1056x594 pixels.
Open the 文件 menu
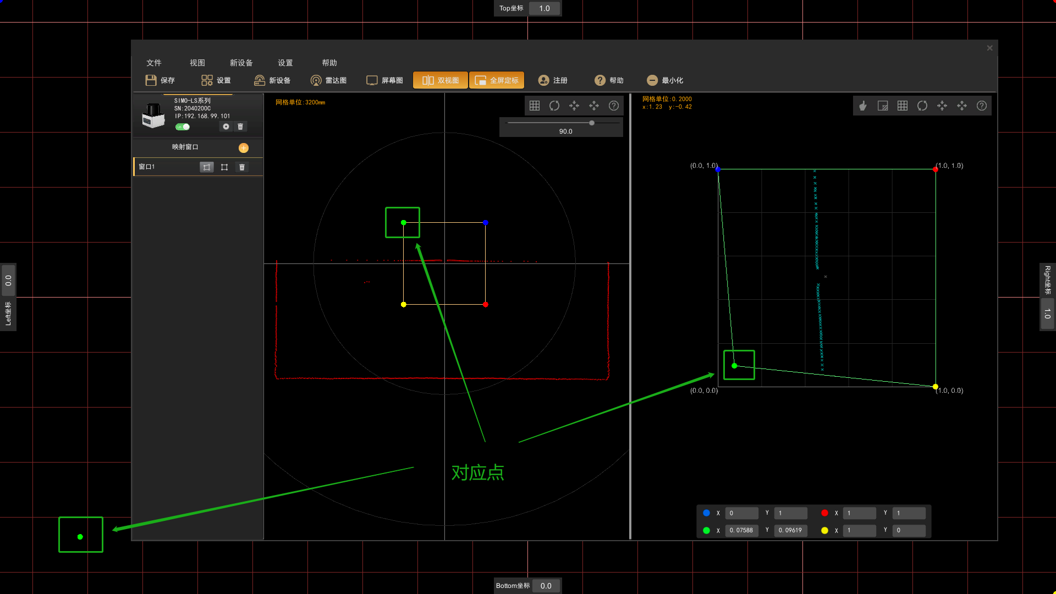154,63
